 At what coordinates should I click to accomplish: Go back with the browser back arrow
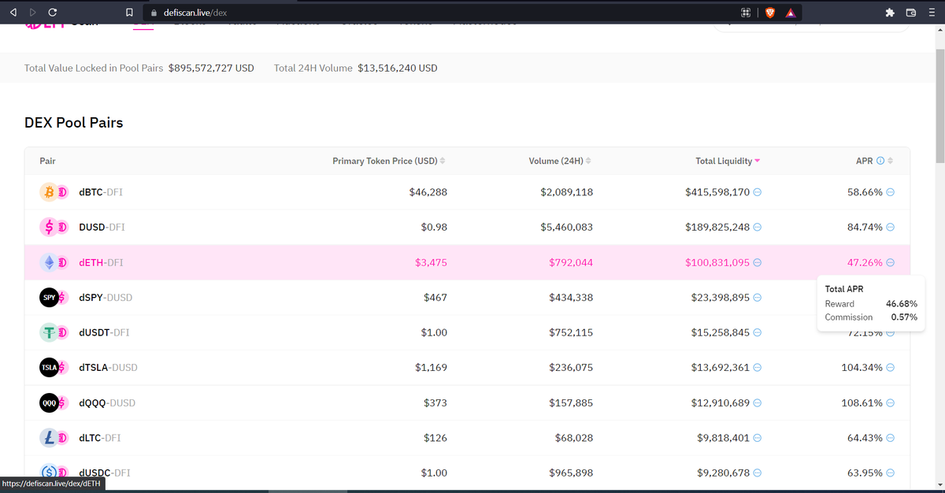point(12,13)
